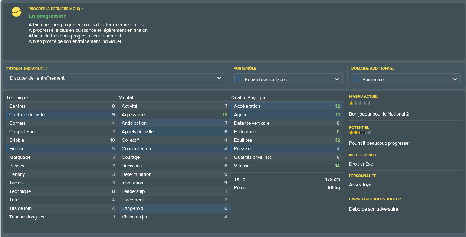The height and width of the screenshot is (237, 466).
Task: Open the Renard des surfaces role dropdown
Action: point(289,79)
